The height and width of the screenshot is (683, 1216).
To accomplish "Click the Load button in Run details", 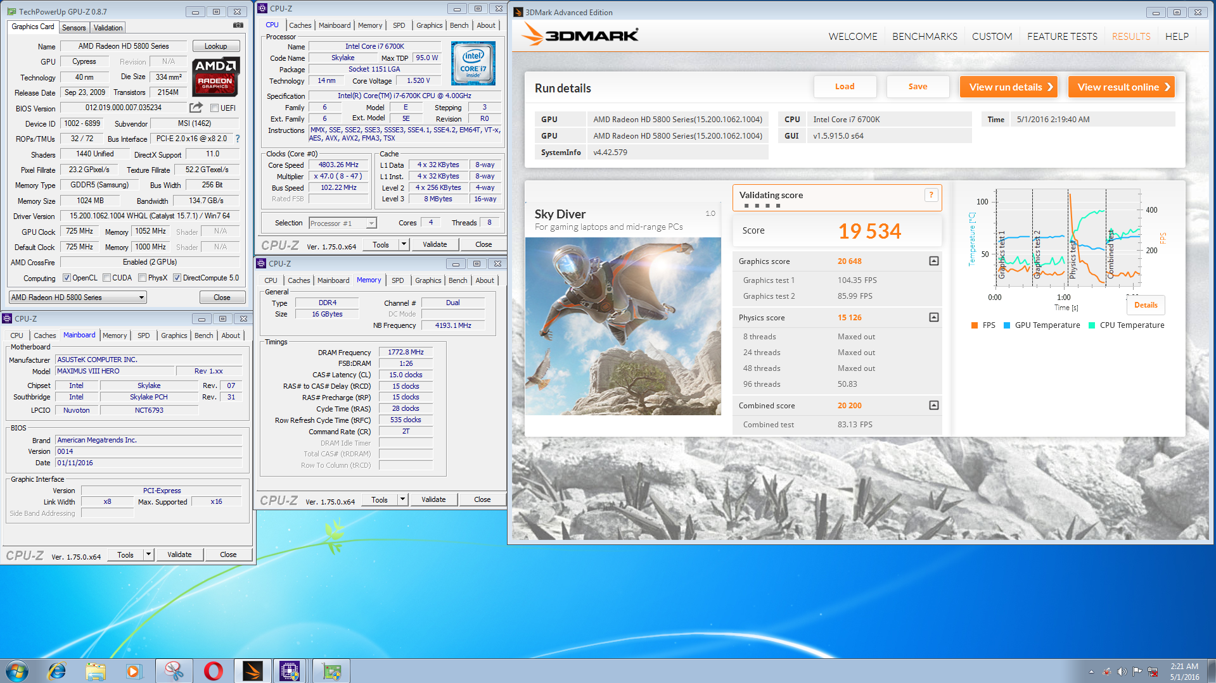I will [845, 87].
